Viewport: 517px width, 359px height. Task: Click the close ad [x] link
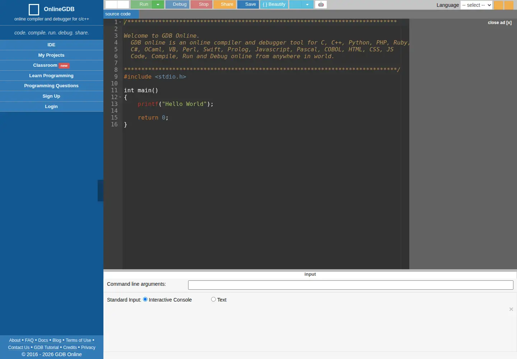pos(500,23)
